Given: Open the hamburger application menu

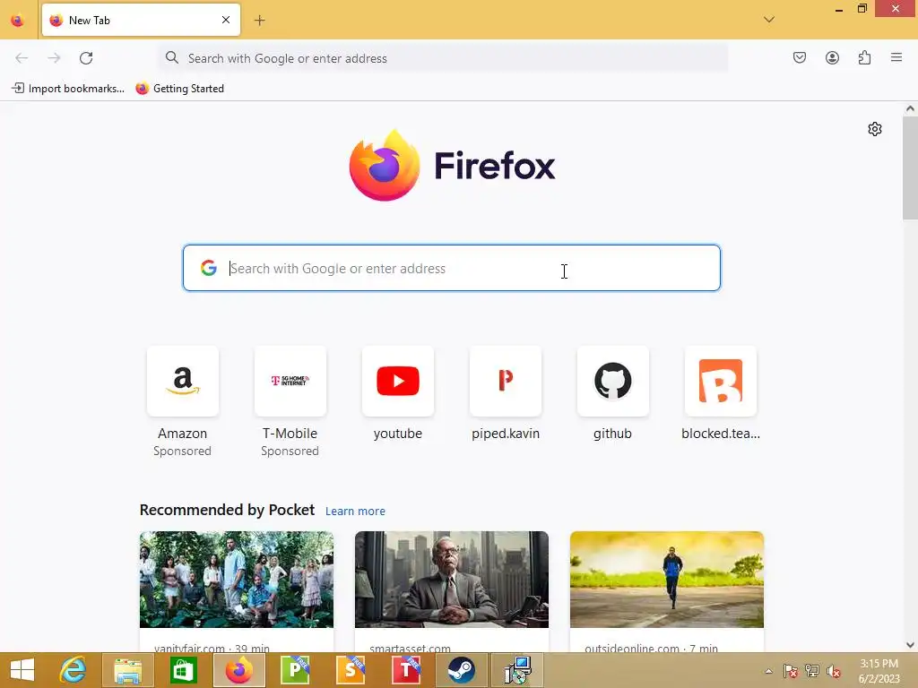Looking at the screenshot, I should pyautogui.click(x=896, y=57).
